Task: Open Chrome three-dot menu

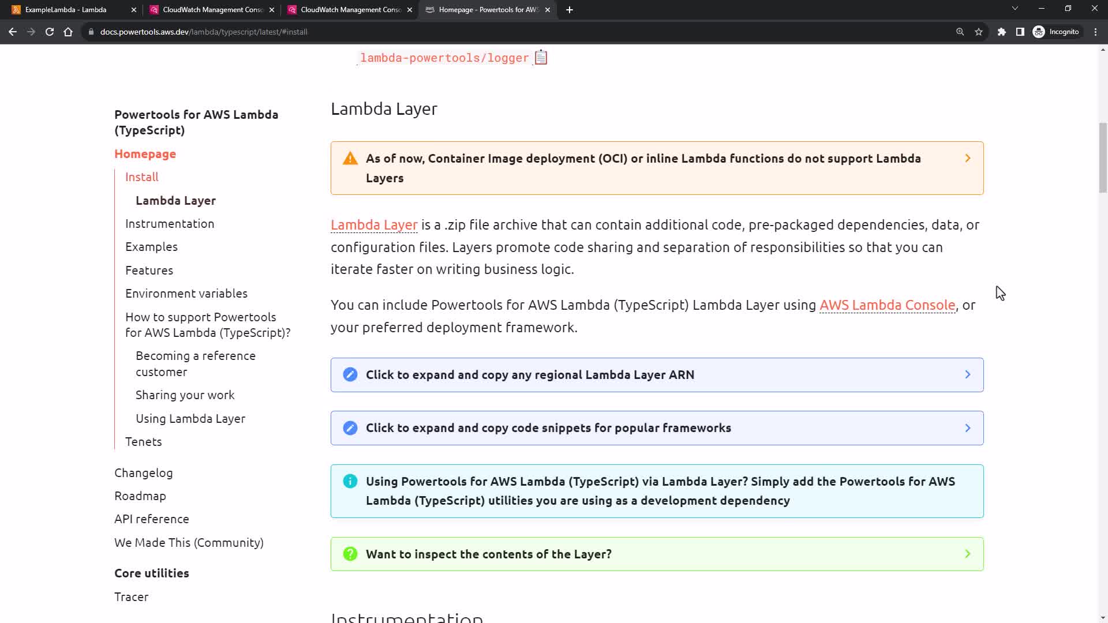Action: (1096, 32)
